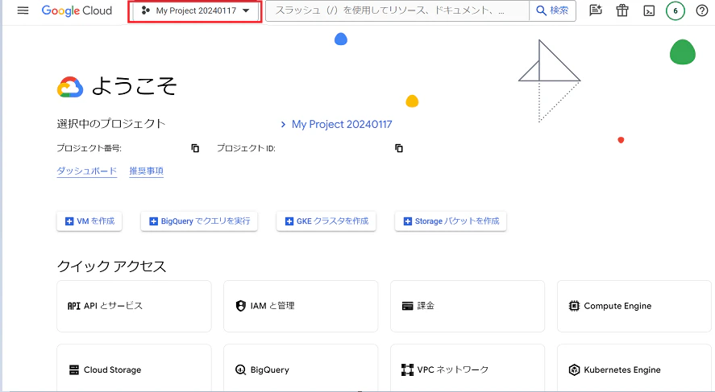715x392 pixels.
Task: Click the VPC network icon
Action: tap(407, 369)
